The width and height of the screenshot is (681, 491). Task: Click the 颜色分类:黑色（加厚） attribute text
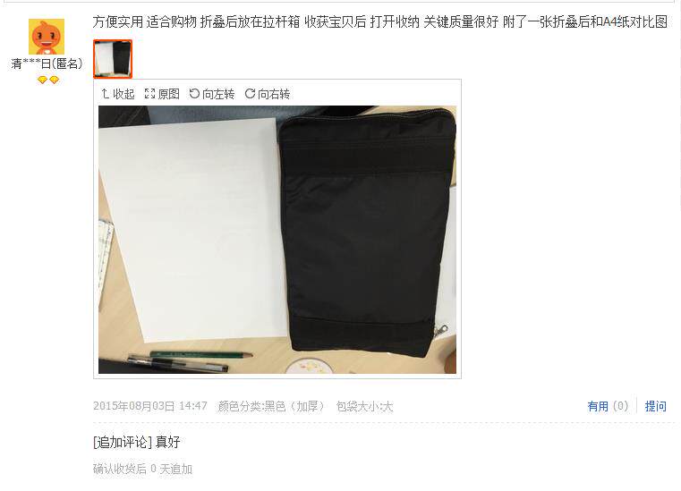tap(271, 406)
